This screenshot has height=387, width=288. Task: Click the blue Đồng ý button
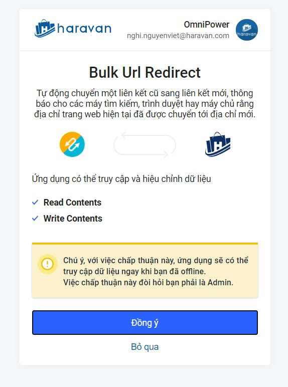click(x=145, y=322)
